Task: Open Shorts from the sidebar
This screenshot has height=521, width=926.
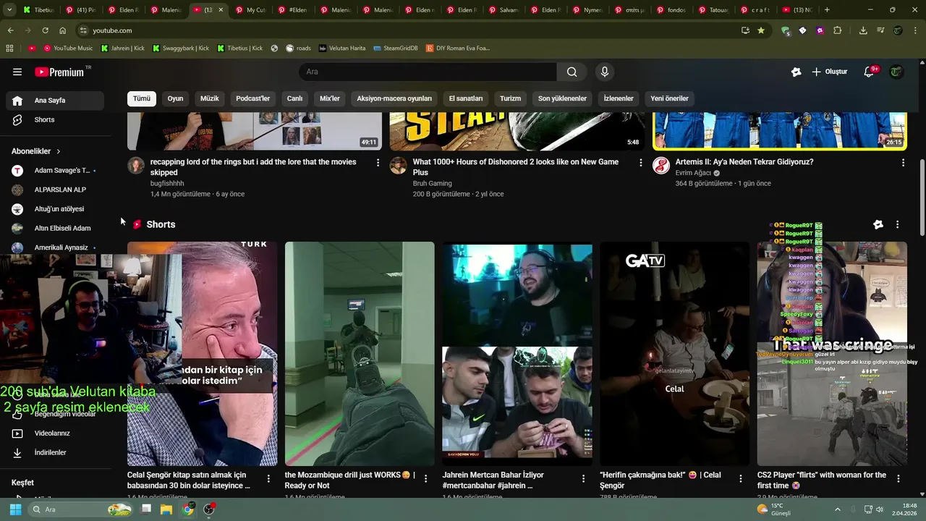Action: (x=55, y=119)
